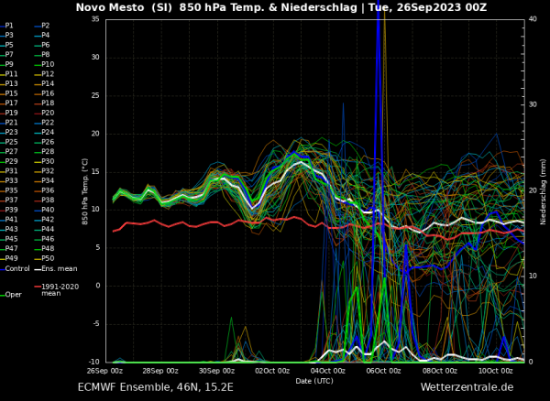This screenshot has height=401, width=550.
Task: Click the chart title 'Novo Mesto (SI) 850 hPa Temp.'
Action: click(170, 7)
